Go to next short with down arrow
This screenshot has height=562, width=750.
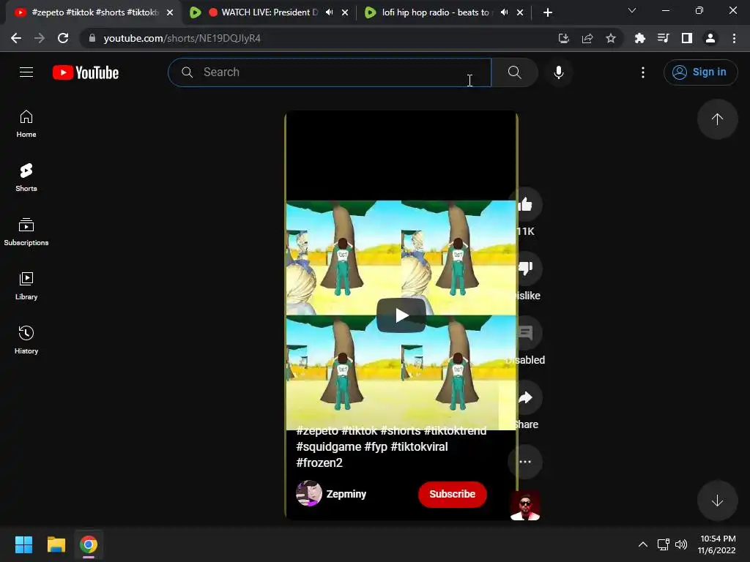click(x=717, y=501)
